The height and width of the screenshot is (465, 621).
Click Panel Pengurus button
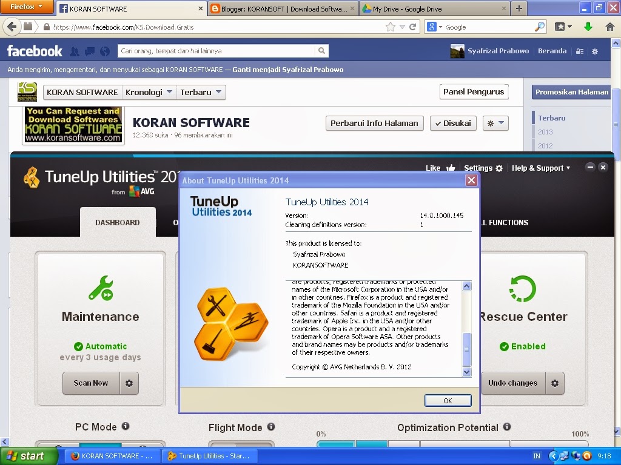click(474, 92)
